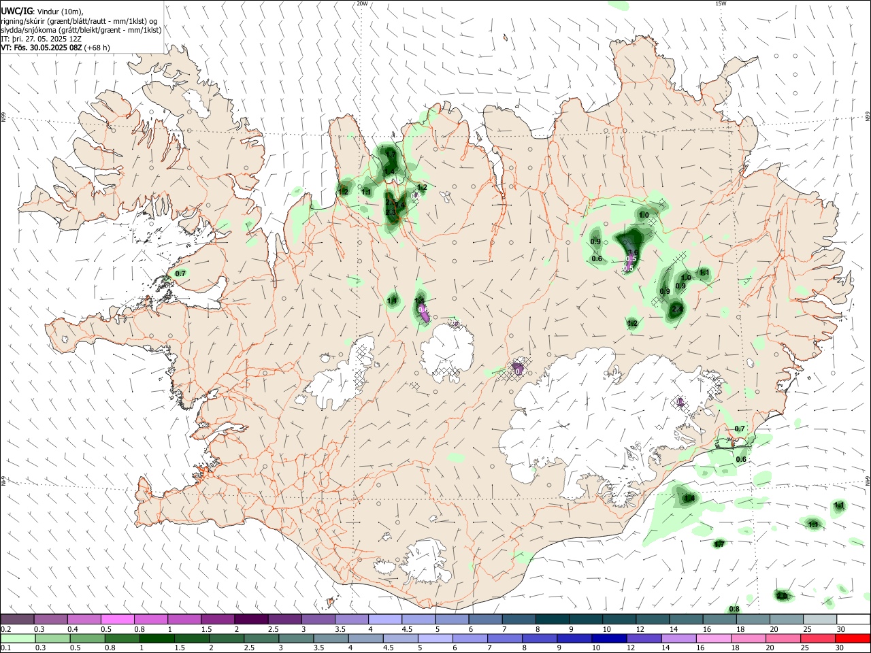The height and width of the screenshot is (653, 871).
Task: Select the dark purple snow swatch at 2
Action: pos(250,619)
